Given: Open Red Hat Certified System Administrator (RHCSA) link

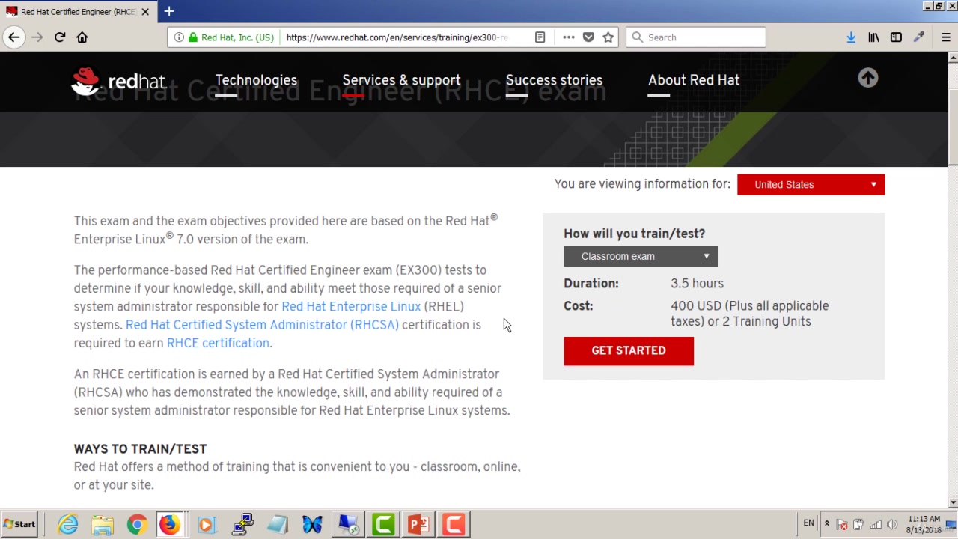Looking at the screenshot, I should (262, 325).
